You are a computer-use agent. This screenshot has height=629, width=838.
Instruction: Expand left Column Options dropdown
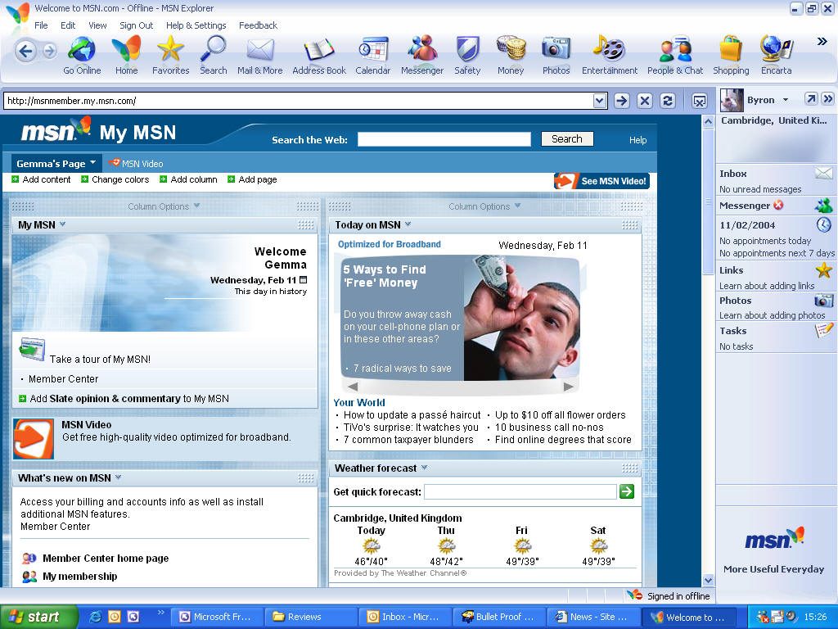pyautogui.click(x=196, y=206)
